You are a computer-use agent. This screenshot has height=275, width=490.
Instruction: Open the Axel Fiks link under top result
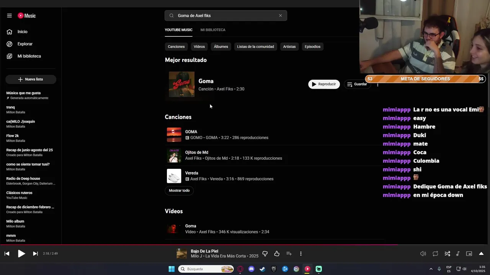(x=225, y=89)
